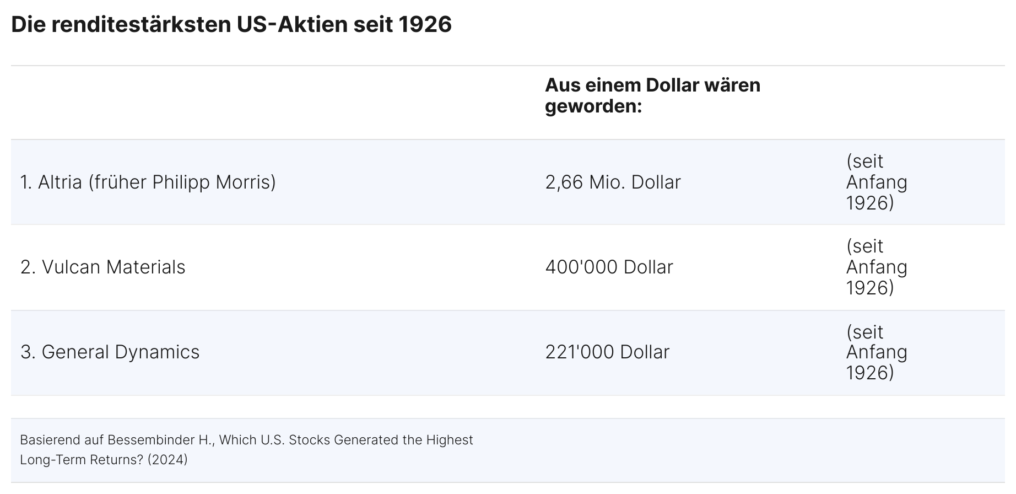
Task: Click the Vulcan Materials row label
Action: point(103,267)
